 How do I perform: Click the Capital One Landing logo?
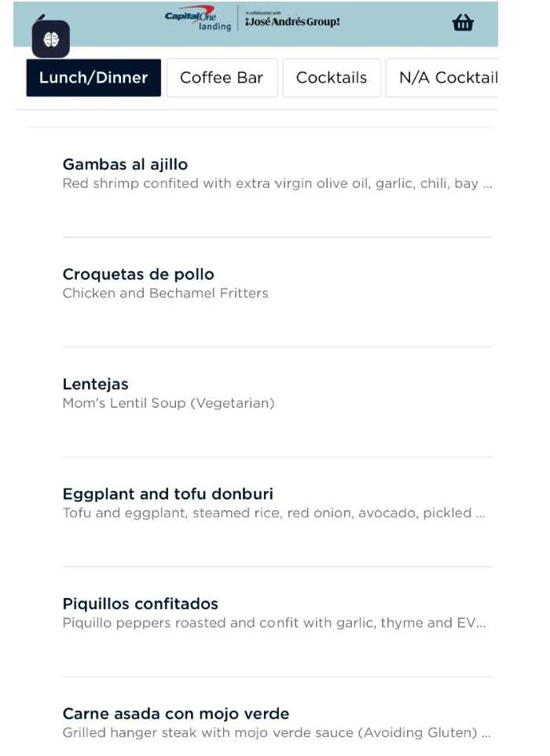point(198,19)
